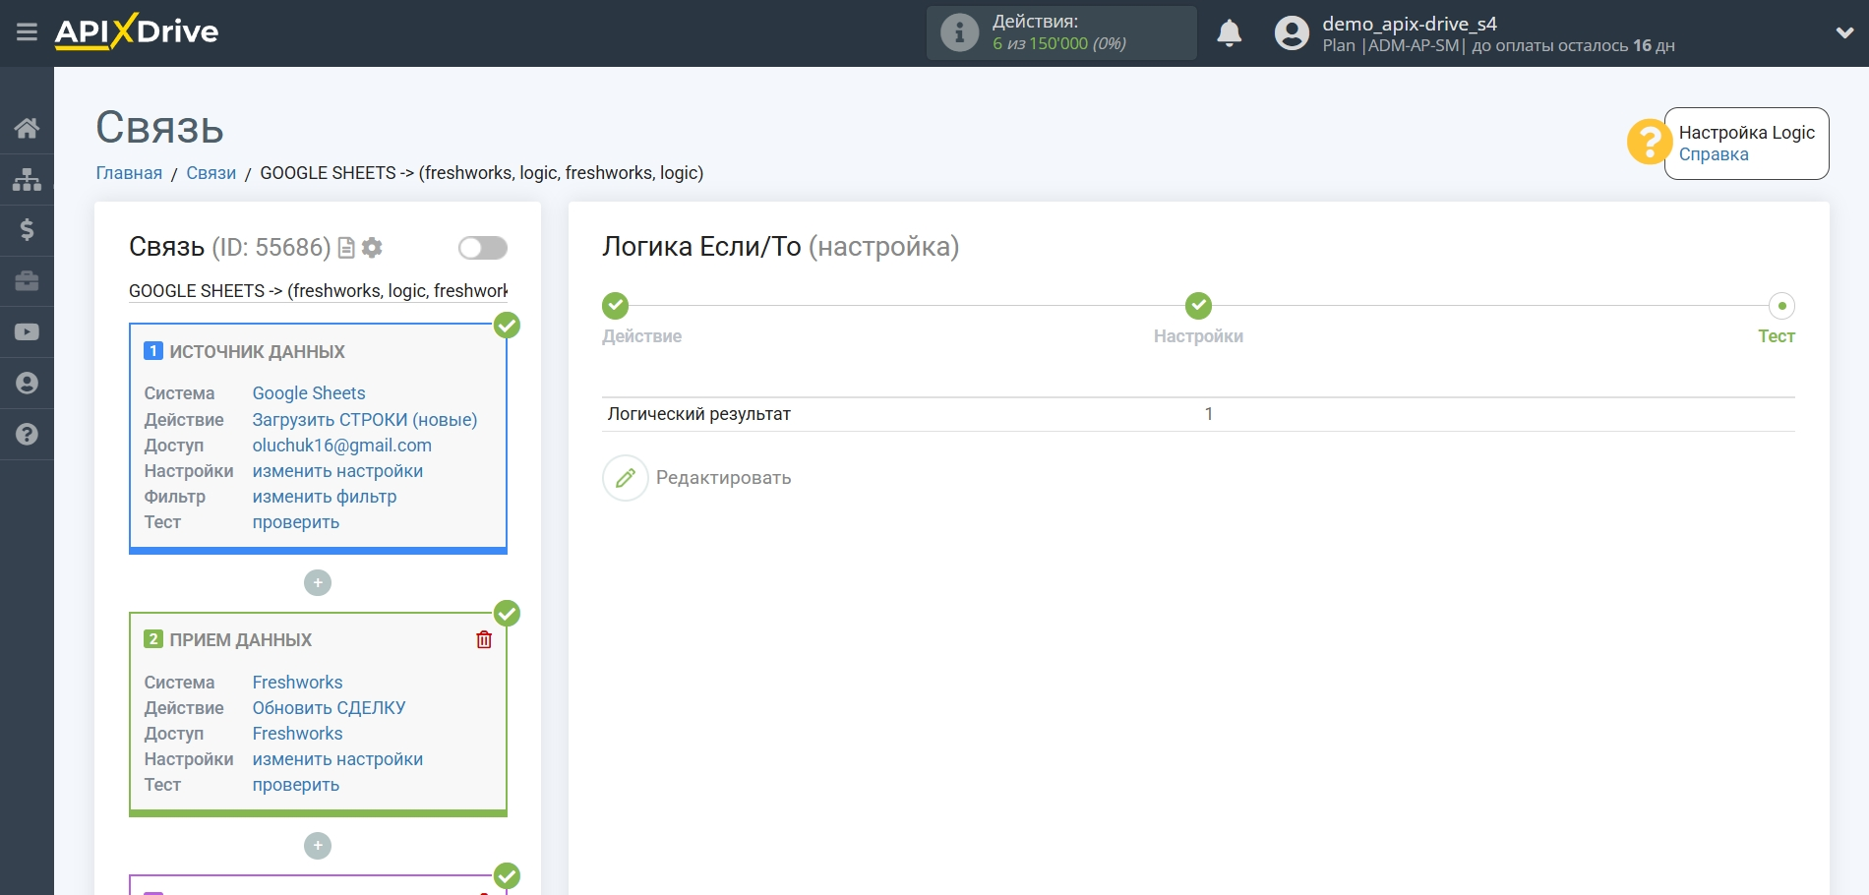
Task: Delete the Freshworks data receiver block
Action: [x=484, y=640]
